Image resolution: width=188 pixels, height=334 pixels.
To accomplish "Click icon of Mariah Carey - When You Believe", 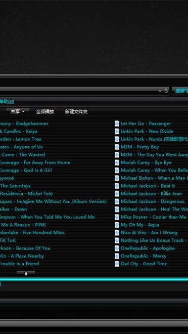I will pos(117,170).
